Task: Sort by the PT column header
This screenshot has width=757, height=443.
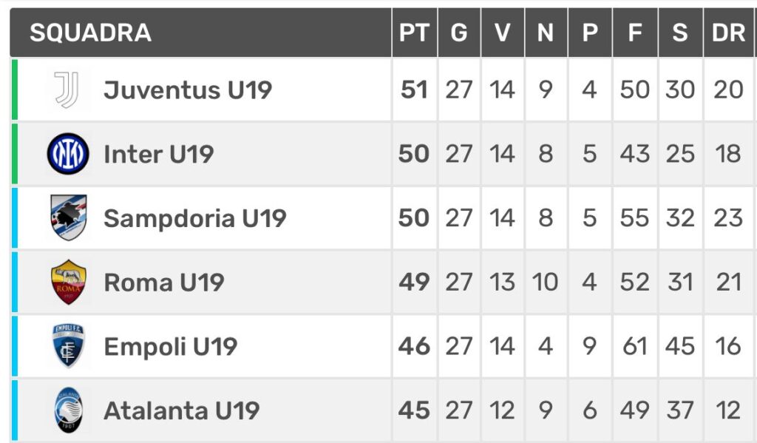Action: [x=414, y=33]
